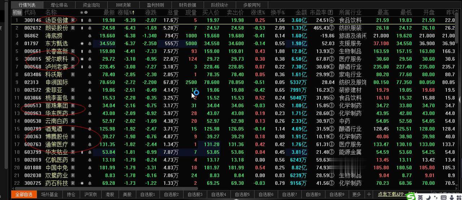The height and width of the screenshot is (200, 462).
Task: Select the 持仓 bottom tab
Action: tap(71, 194)
